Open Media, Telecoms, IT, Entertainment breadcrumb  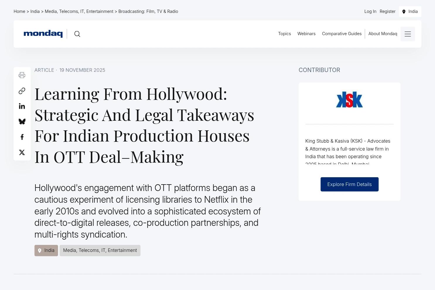(x=79, y=11)
